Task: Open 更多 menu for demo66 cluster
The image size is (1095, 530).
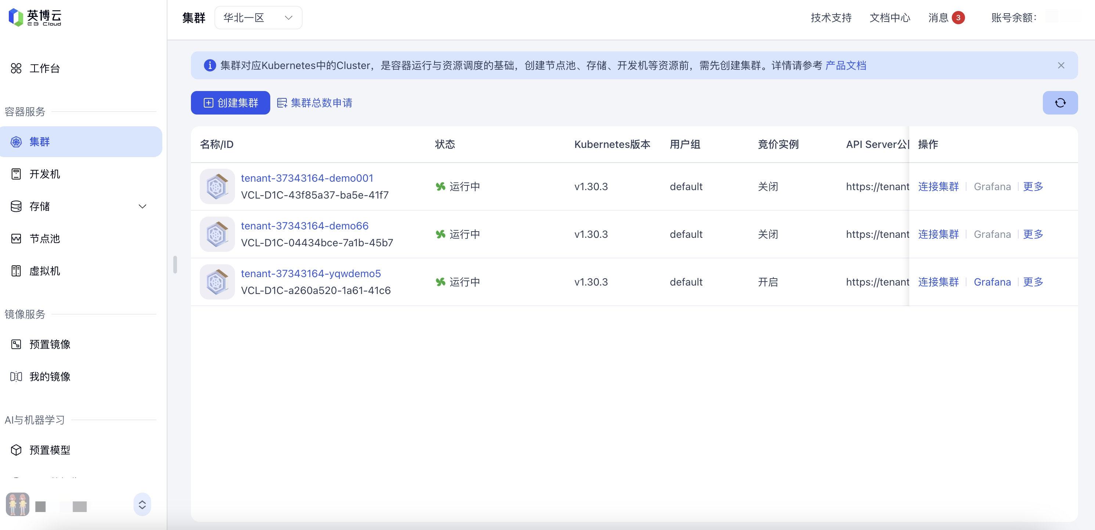Action: pos(1033,234)
